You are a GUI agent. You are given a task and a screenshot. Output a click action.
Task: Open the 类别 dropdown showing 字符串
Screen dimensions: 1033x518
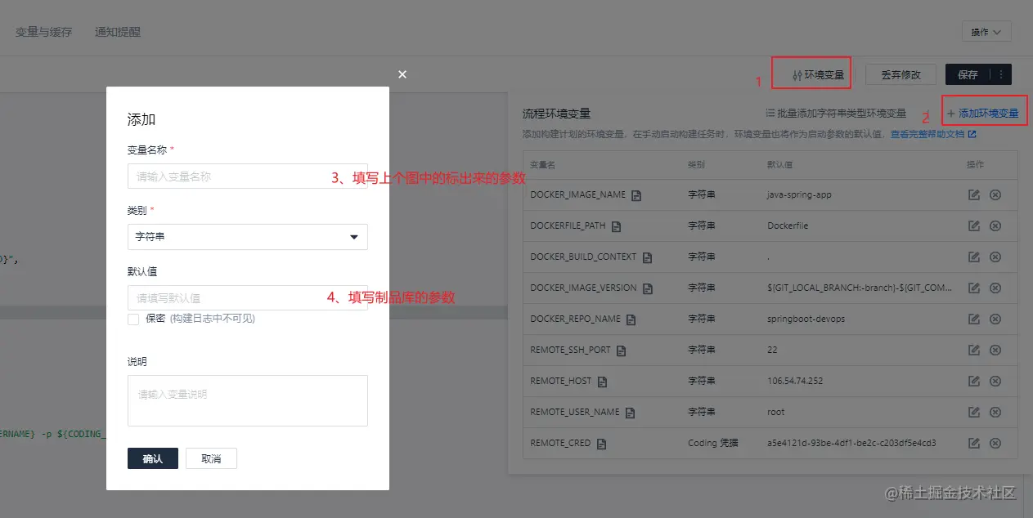(247, 237)
